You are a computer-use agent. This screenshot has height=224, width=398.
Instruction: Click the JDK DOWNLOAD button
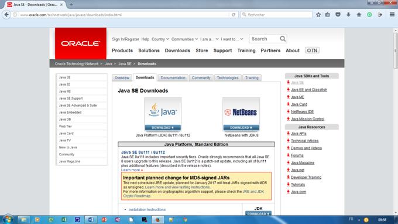(258, 213)
